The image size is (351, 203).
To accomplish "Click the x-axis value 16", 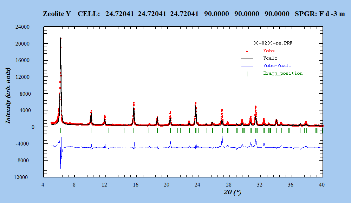I will tap(135, 185).
